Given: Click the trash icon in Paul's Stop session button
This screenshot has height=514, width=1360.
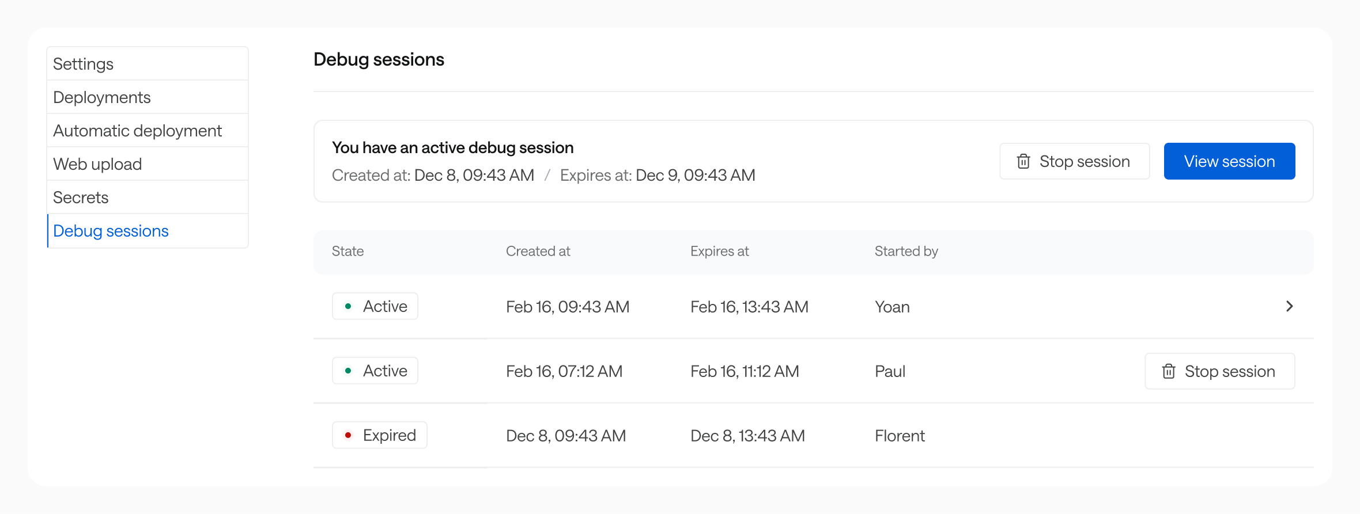Looking at the screenshot, I should (x=1169, y=371).
